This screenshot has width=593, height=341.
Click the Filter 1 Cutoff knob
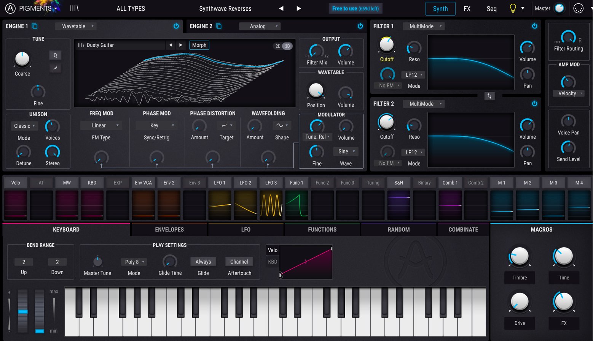click(x=387, y=45)
